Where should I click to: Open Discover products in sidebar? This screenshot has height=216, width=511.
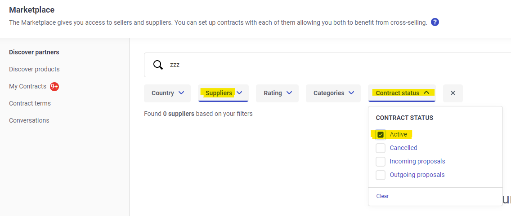(x=34, y=69)
